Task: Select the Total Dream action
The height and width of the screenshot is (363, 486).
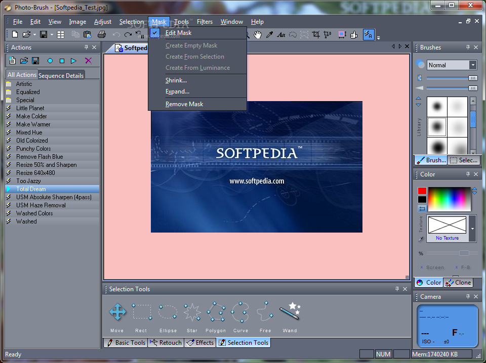Action: (52, 189)
